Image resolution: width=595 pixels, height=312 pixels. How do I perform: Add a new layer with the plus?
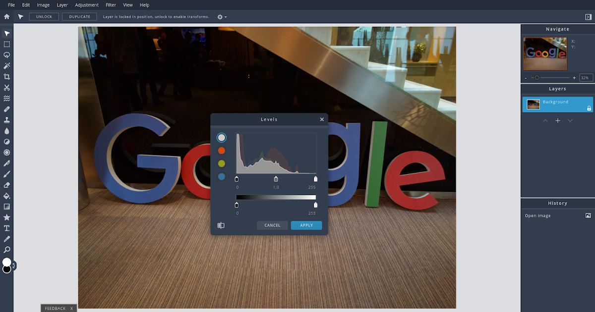point(558,120)
